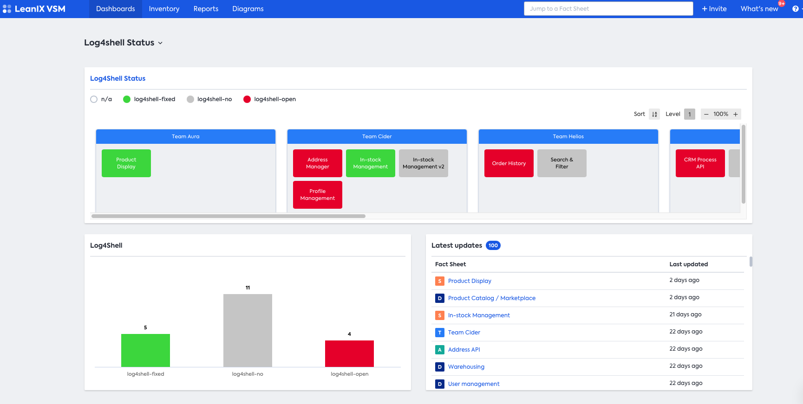This screenshot has width=803, height=404.
Task: Click the Team Aura header
Action: 186,136
